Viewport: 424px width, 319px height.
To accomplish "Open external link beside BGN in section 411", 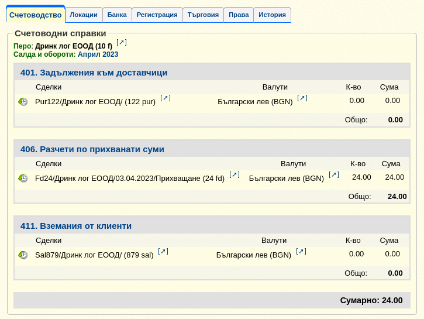I will (301, 251).
